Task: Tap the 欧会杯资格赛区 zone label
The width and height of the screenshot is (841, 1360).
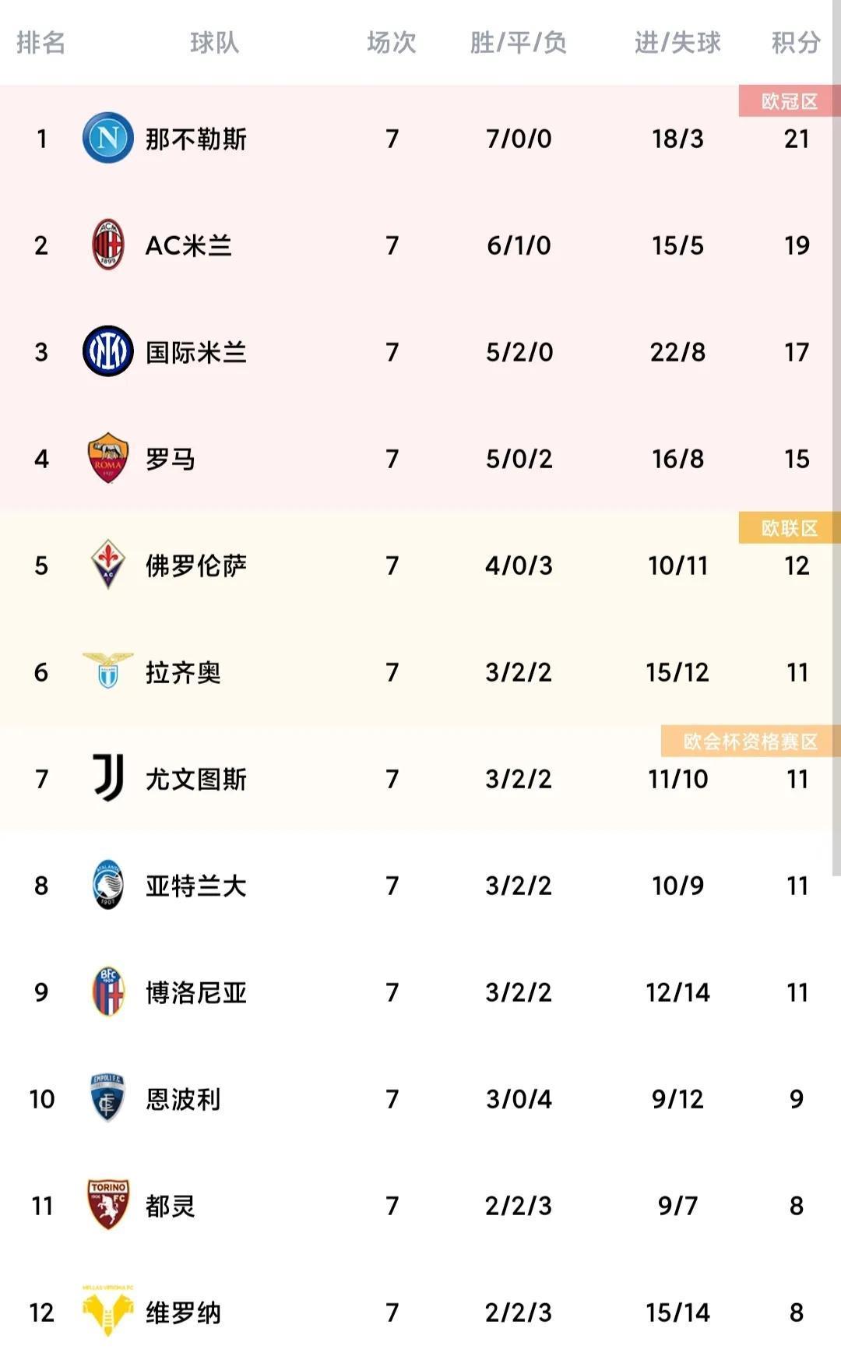Action: pos(750,742)
